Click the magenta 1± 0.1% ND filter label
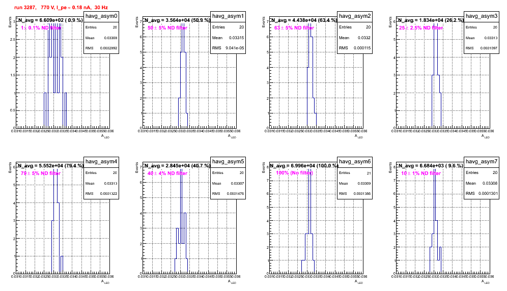 click(41, 28)
